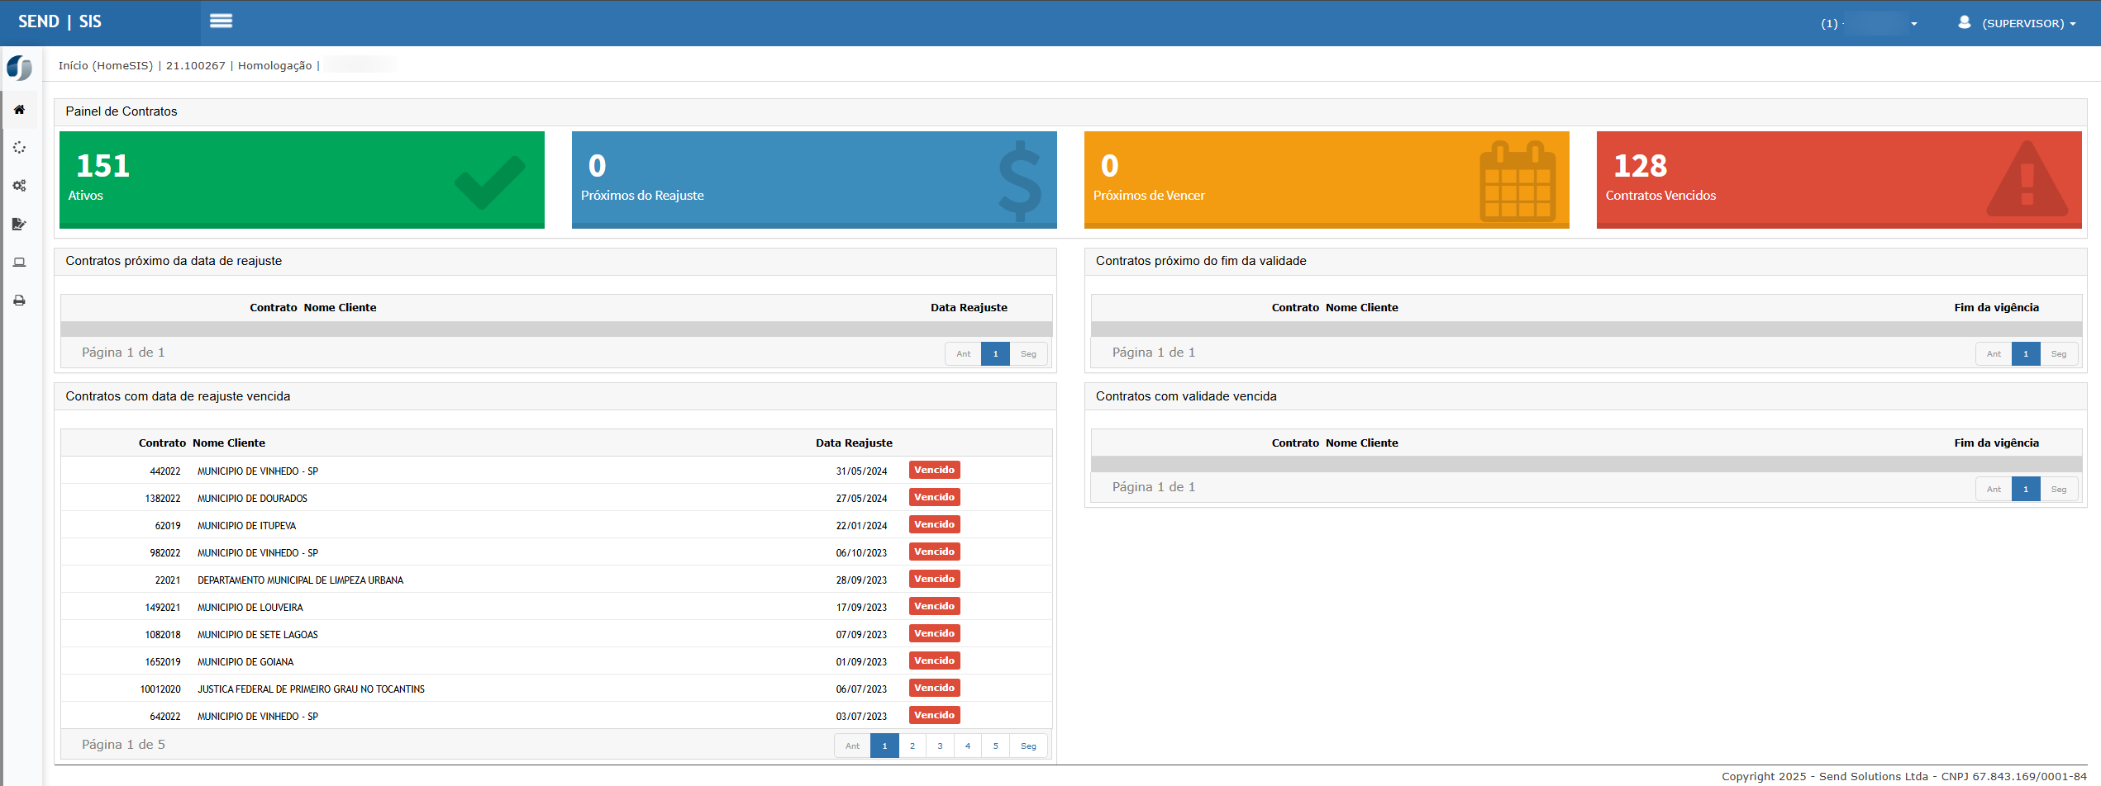Click Seg under overdue adjustment contracts table
The image size is (2101, 786).
pyautogui.click(x=1028, y=746)
